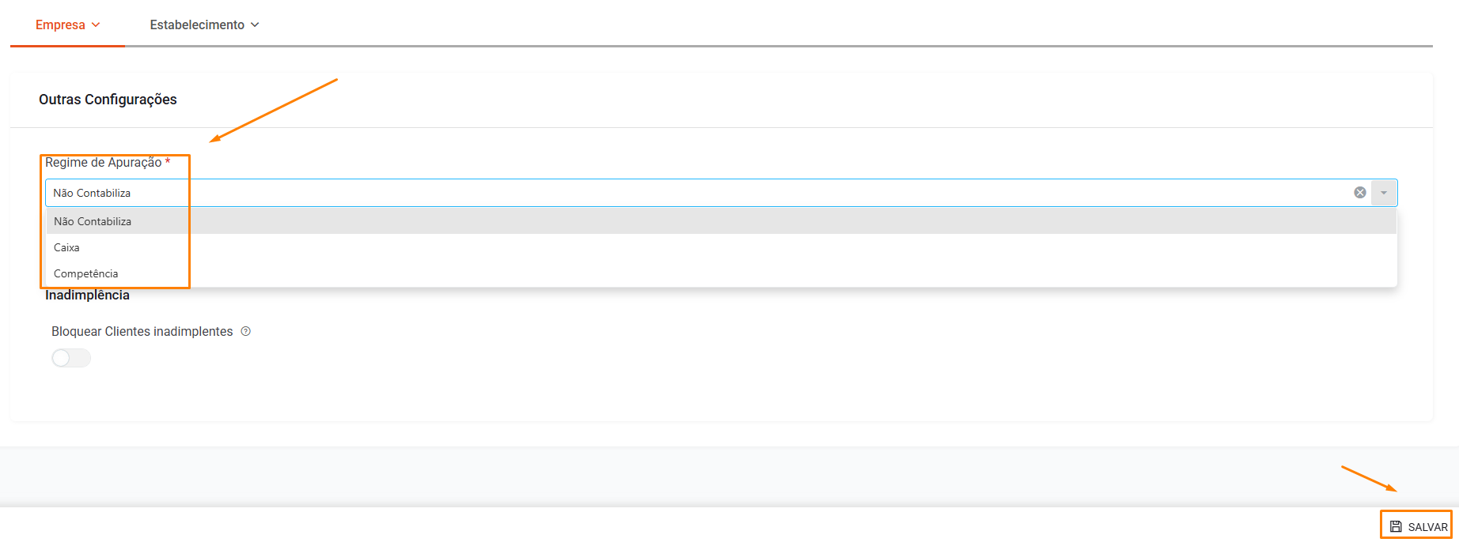Open the Estabelecimento tab
The image size is (1459, 546).
click(x=197, y=24)
